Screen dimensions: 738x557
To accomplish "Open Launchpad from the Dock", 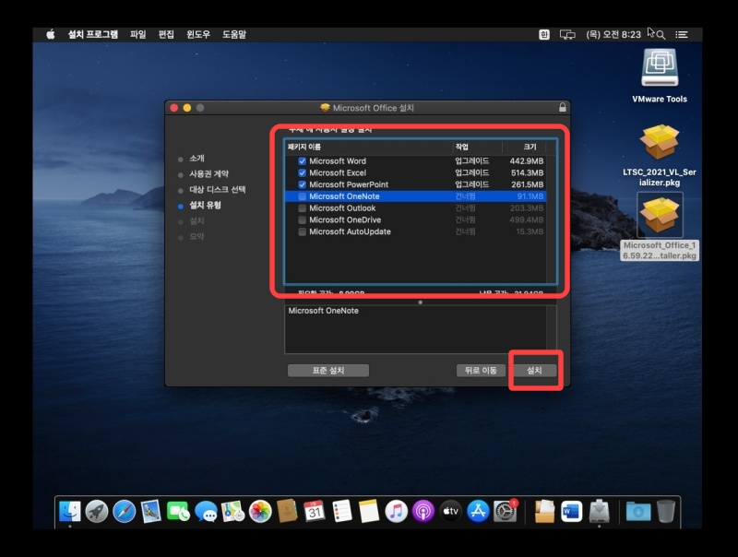I will coord(97,512).
